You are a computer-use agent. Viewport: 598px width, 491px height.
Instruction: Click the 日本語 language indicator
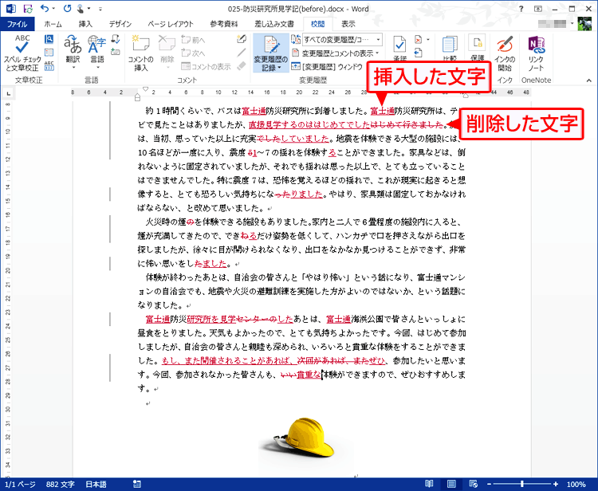point(96,484)
